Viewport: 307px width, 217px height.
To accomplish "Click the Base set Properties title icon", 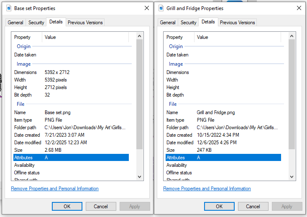I will click(x=9, y=8).
